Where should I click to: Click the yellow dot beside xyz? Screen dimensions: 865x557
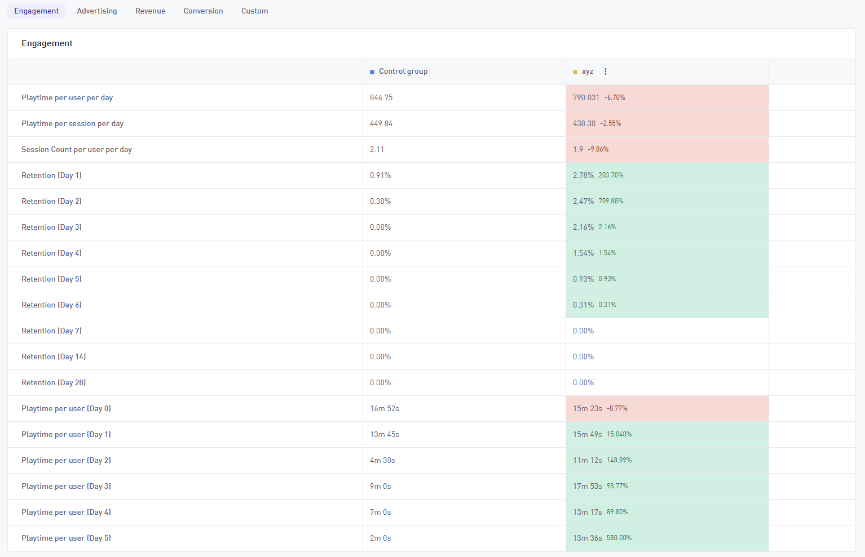tap(575, 72)
